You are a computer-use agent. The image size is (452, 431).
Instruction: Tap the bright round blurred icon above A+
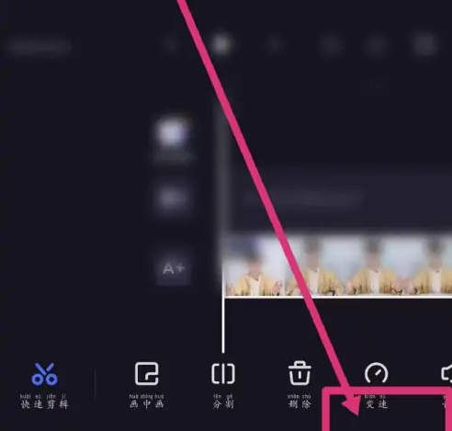(x=174, y=135)
